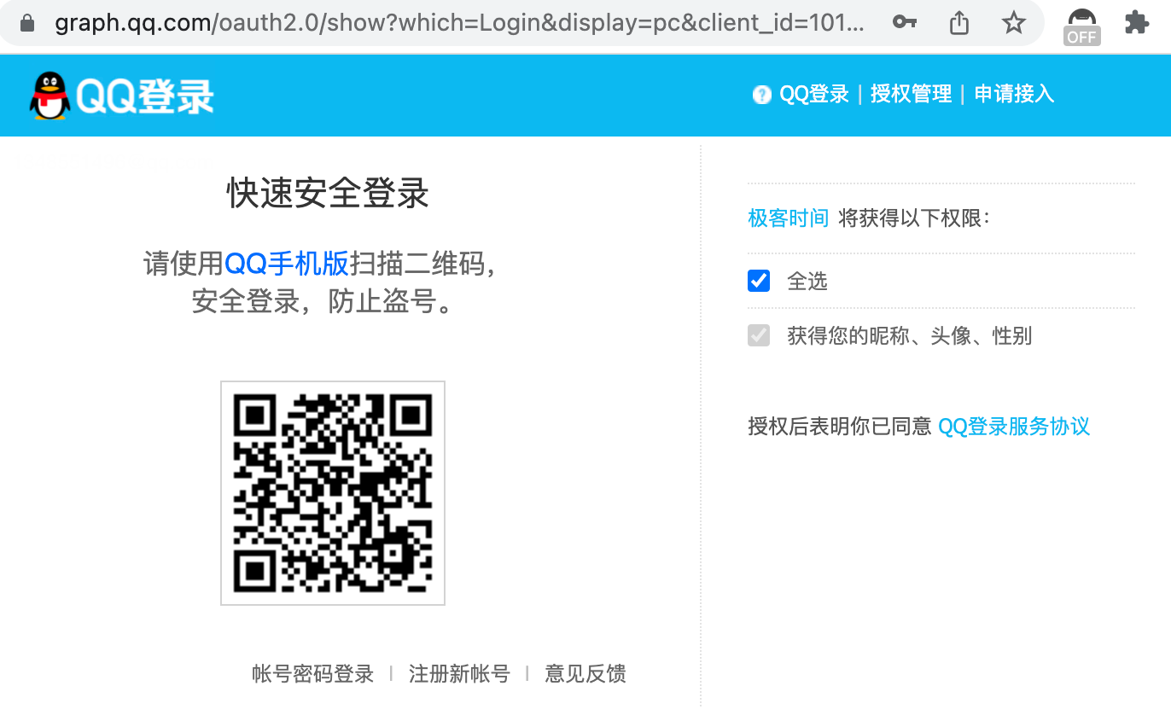Switch to 帐号密码登录
Image resolution: width=1171 pixels, height=715 pixels.
pyautogui.click(x=313, y=674)
